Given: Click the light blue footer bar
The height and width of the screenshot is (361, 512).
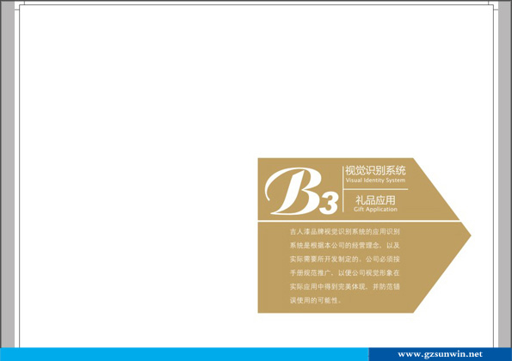Looking at the screenshot, I should point(184,354).
